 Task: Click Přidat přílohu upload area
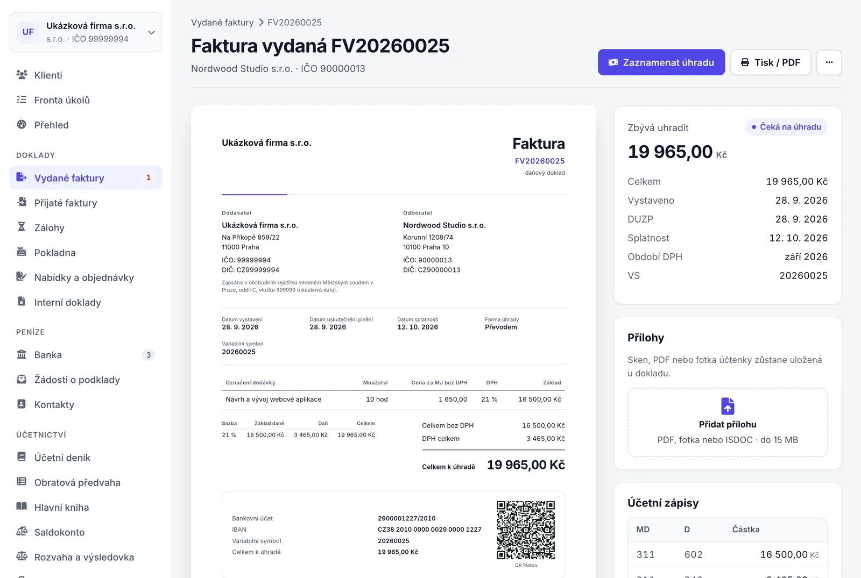coord(728,423)
